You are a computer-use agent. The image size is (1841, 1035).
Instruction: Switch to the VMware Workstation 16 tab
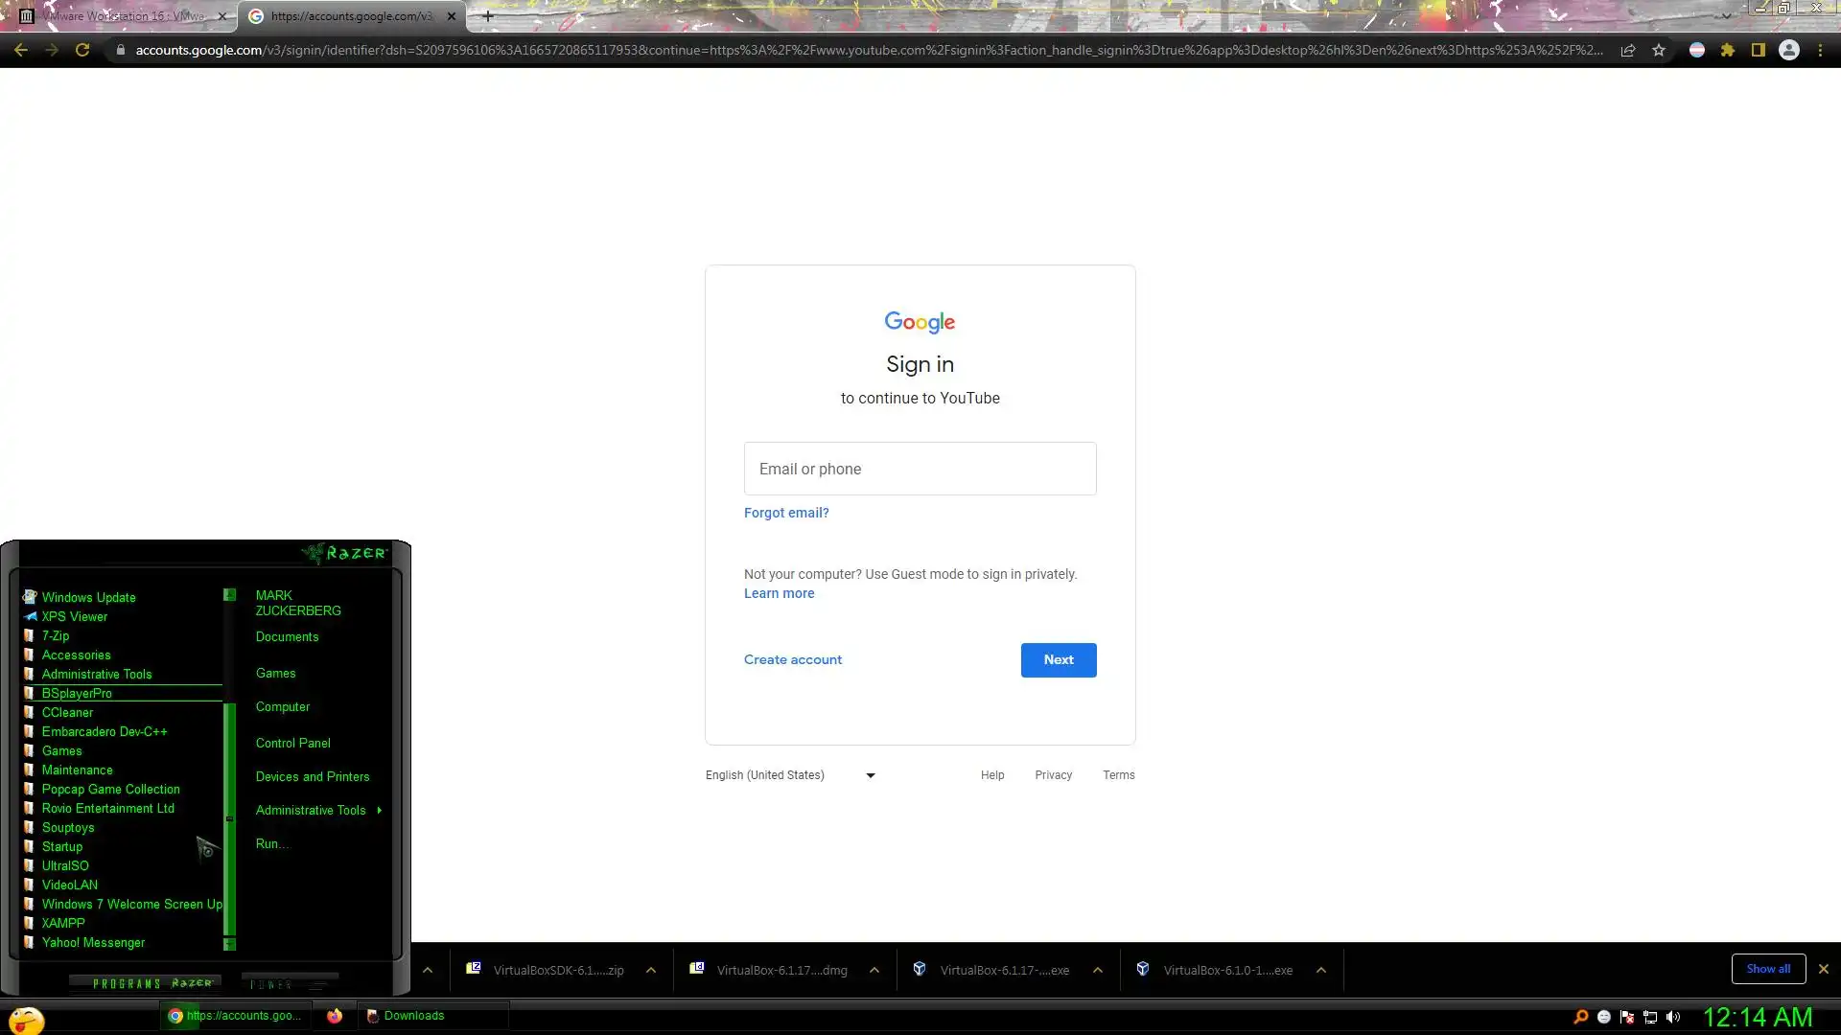pyautogui.click(x=123, y=16)
